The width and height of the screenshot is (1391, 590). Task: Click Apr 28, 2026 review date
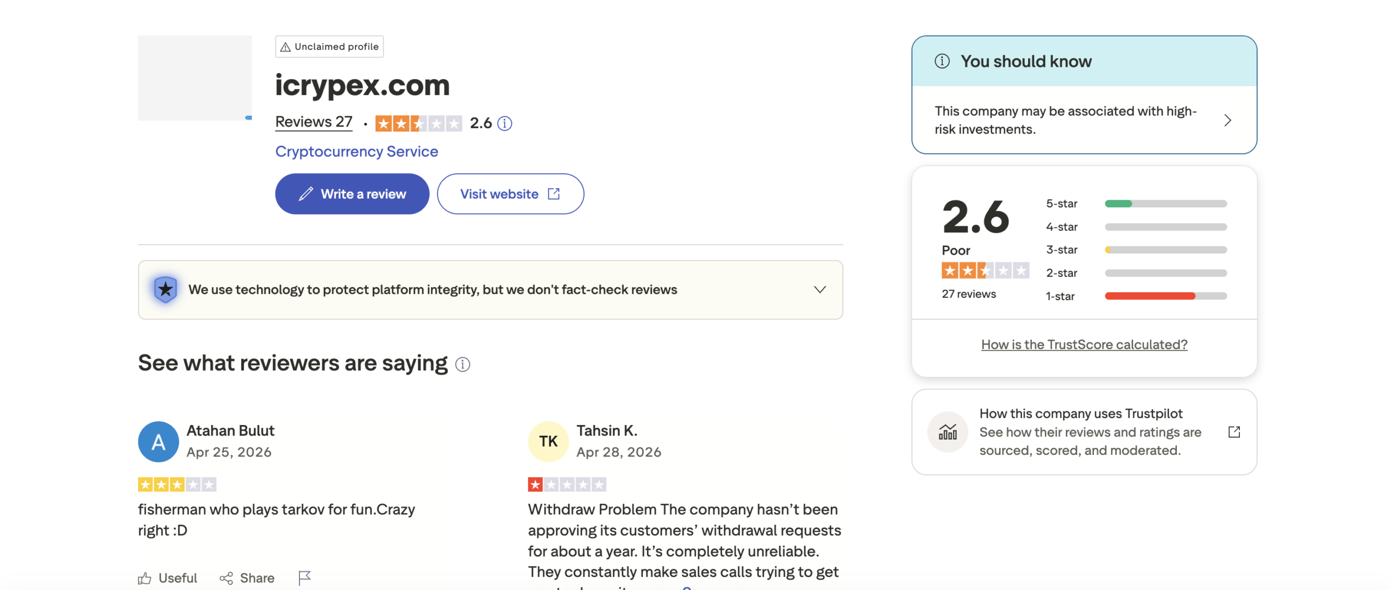click(x=619, y=452)
